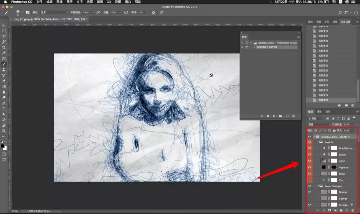Select the Clone Stamp tool
This screenshot has height=214, width=360.
(x=4, y=70)
